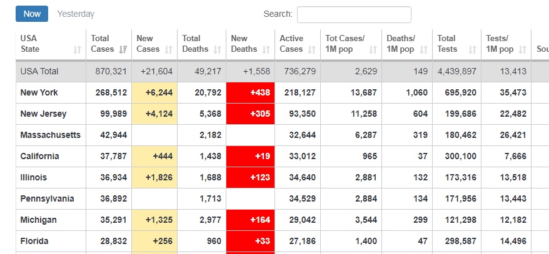Select USA new cases +21,604

tap(156, 71)
